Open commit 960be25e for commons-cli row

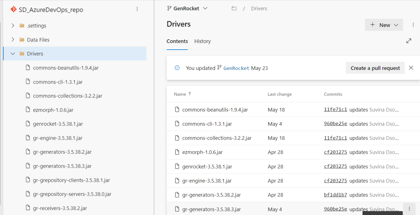pos(336,124)
